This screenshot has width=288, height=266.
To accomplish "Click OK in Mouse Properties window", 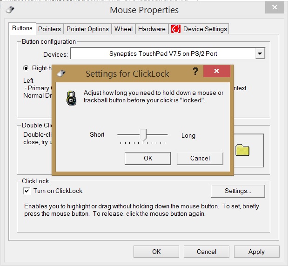I will (x=156, y=252).
